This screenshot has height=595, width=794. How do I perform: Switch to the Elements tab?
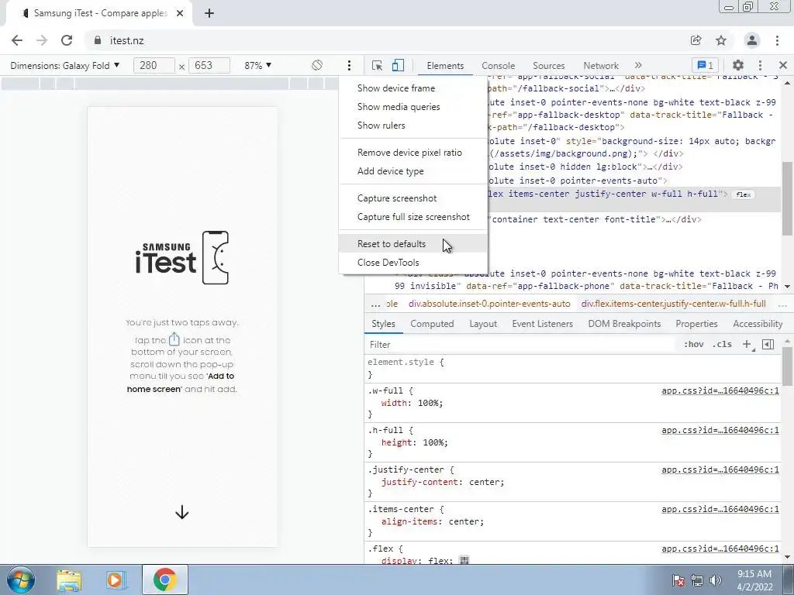pyautogui.click(x=445, y=66)
